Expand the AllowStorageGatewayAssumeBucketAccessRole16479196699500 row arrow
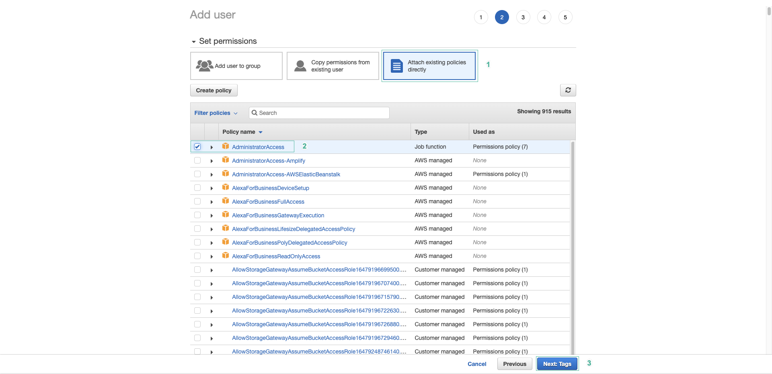The width and height of the screenshot is (772, 374). coord(211,270)
